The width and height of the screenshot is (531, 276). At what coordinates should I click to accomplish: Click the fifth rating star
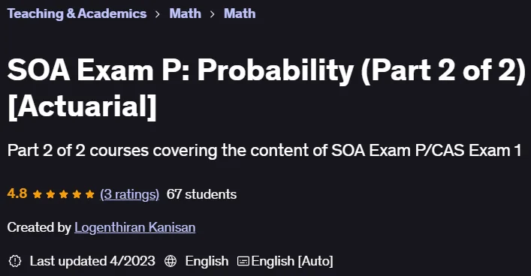89,194
